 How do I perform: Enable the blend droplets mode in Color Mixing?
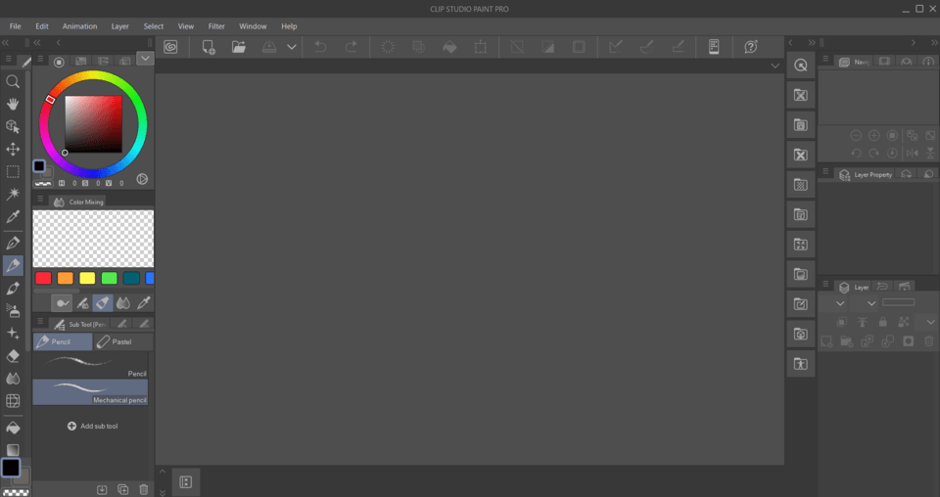(123, 303)
